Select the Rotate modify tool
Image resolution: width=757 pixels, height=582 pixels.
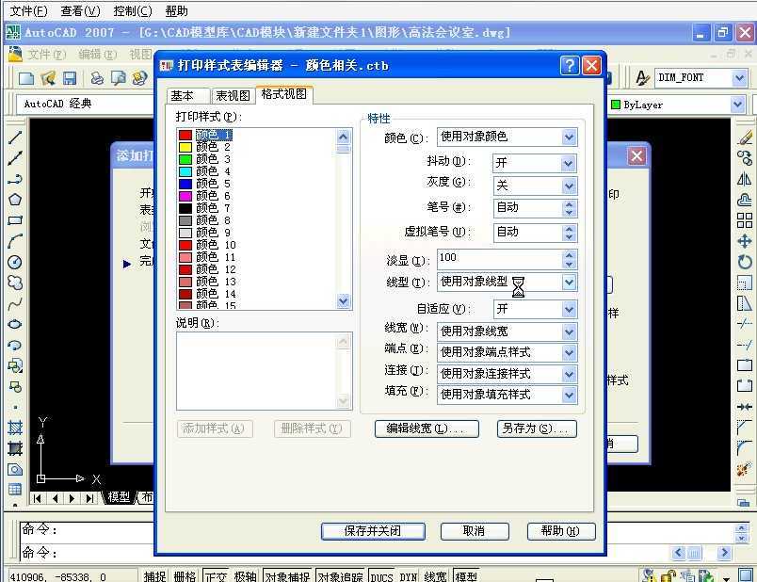[x=745, y=262]
